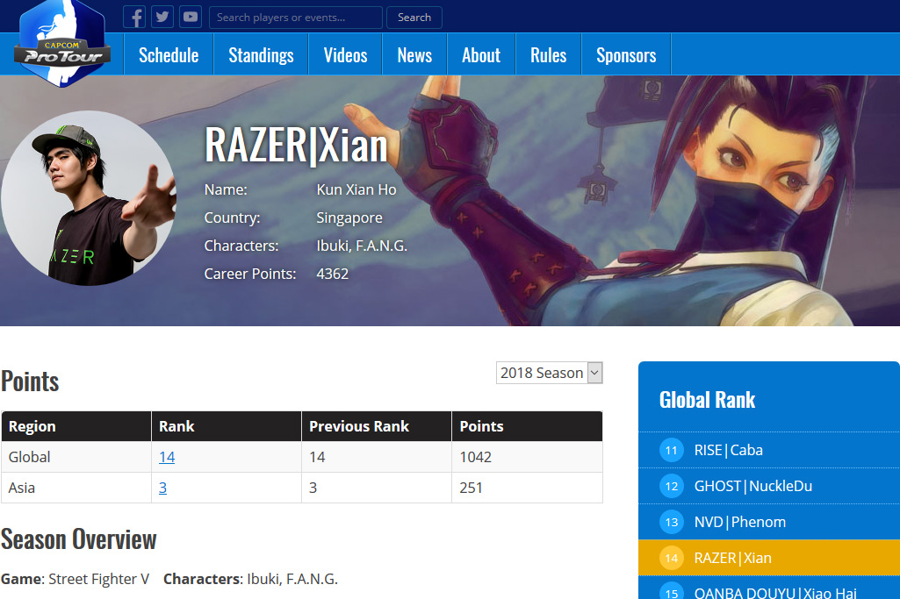This screenshot has width=900, height=599.
Task: Click the 'Season Overview' heading
Action: [x=79, y=539]
